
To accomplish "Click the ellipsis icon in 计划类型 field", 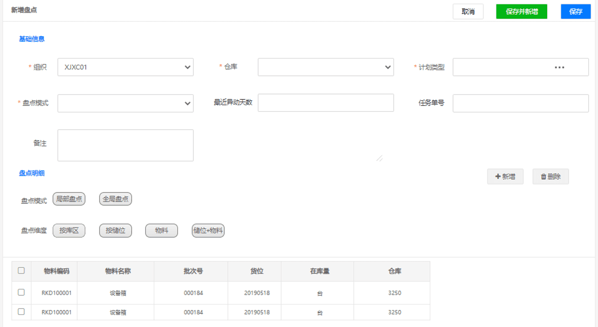I will point(559,67).
